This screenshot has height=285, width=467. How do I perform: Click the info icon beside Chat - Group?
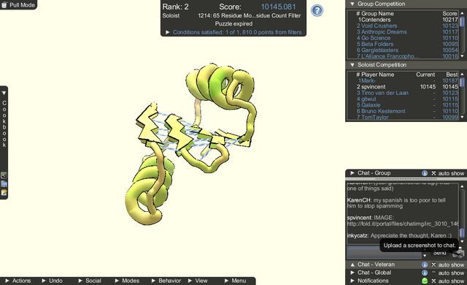click(x=425, y=173)
